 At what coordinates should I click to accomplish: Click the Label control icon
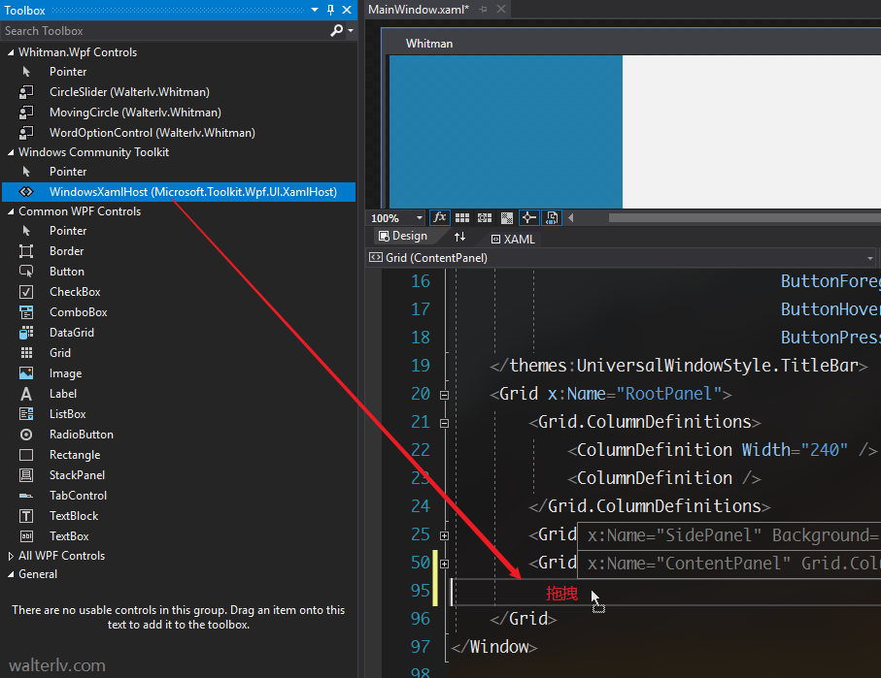pos(26,394)
